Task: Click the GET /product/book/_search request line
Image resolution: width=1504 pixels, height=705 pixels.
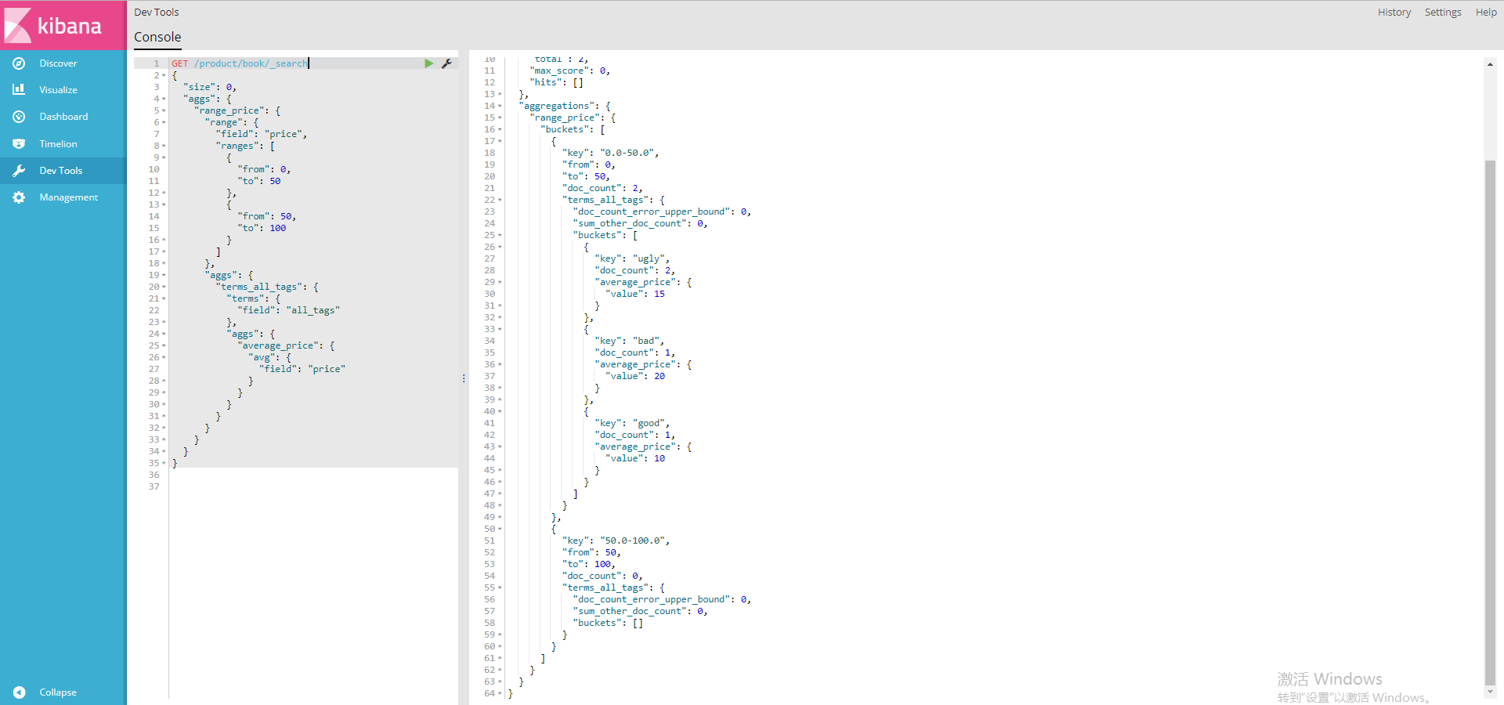Action: click(240, 63)
